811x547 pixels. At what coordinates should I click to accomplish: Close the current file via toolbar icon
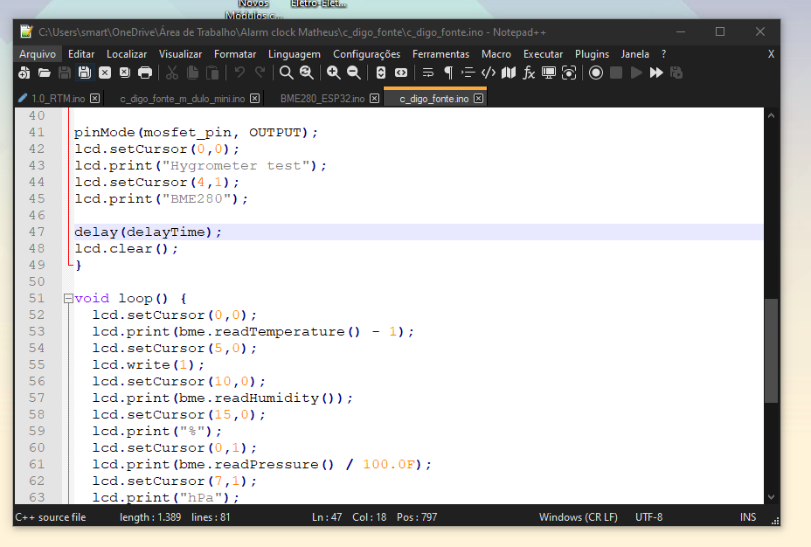(x=105, y=73)
